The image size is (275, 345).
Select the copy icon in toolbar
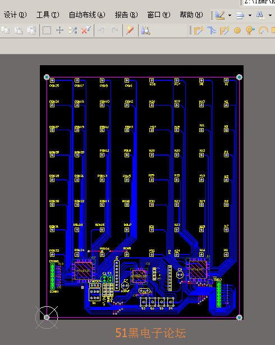point(6,30)
